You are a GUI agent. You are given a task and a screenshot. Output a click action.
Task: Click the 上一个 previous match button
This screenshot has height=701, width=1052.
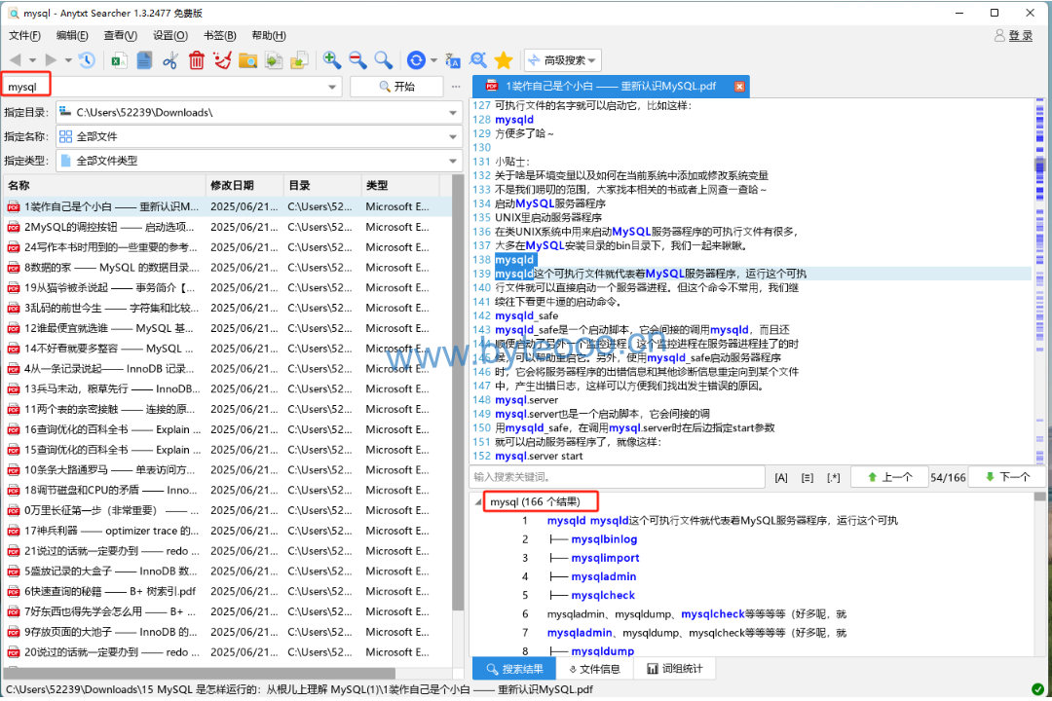coord(889,477)
